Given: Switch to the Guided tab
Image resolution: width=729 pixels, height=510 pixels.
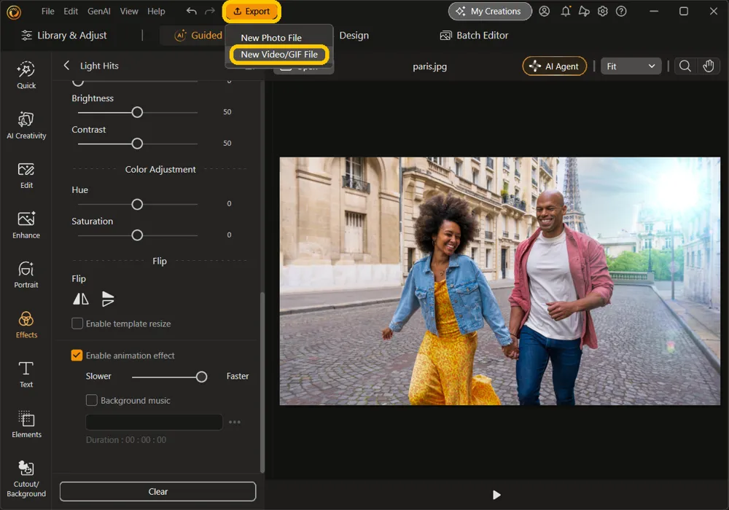Looking at the screenshot, I should [x=198, y=35].
